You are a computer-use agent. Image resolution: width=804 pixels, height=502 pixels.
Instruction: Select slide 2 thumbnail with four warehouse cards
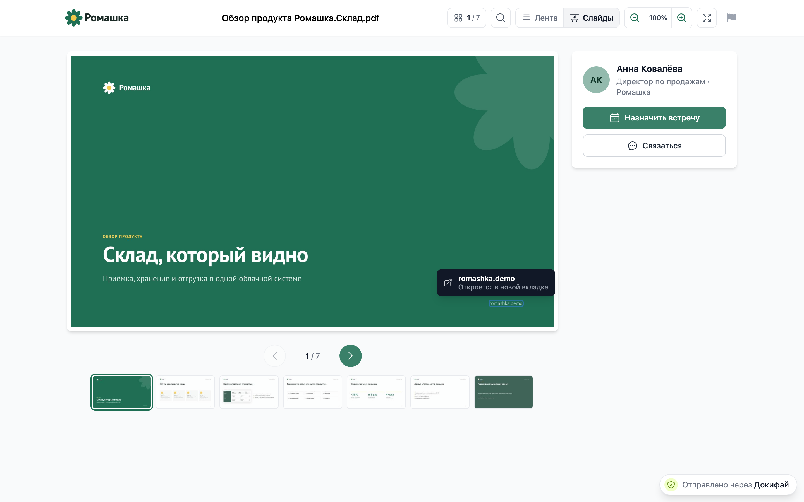[x=185, y=392]
